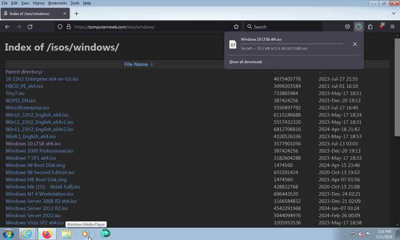View site security padlock details
The height and width of the screenshot is (240, 400).
[69, 27]
